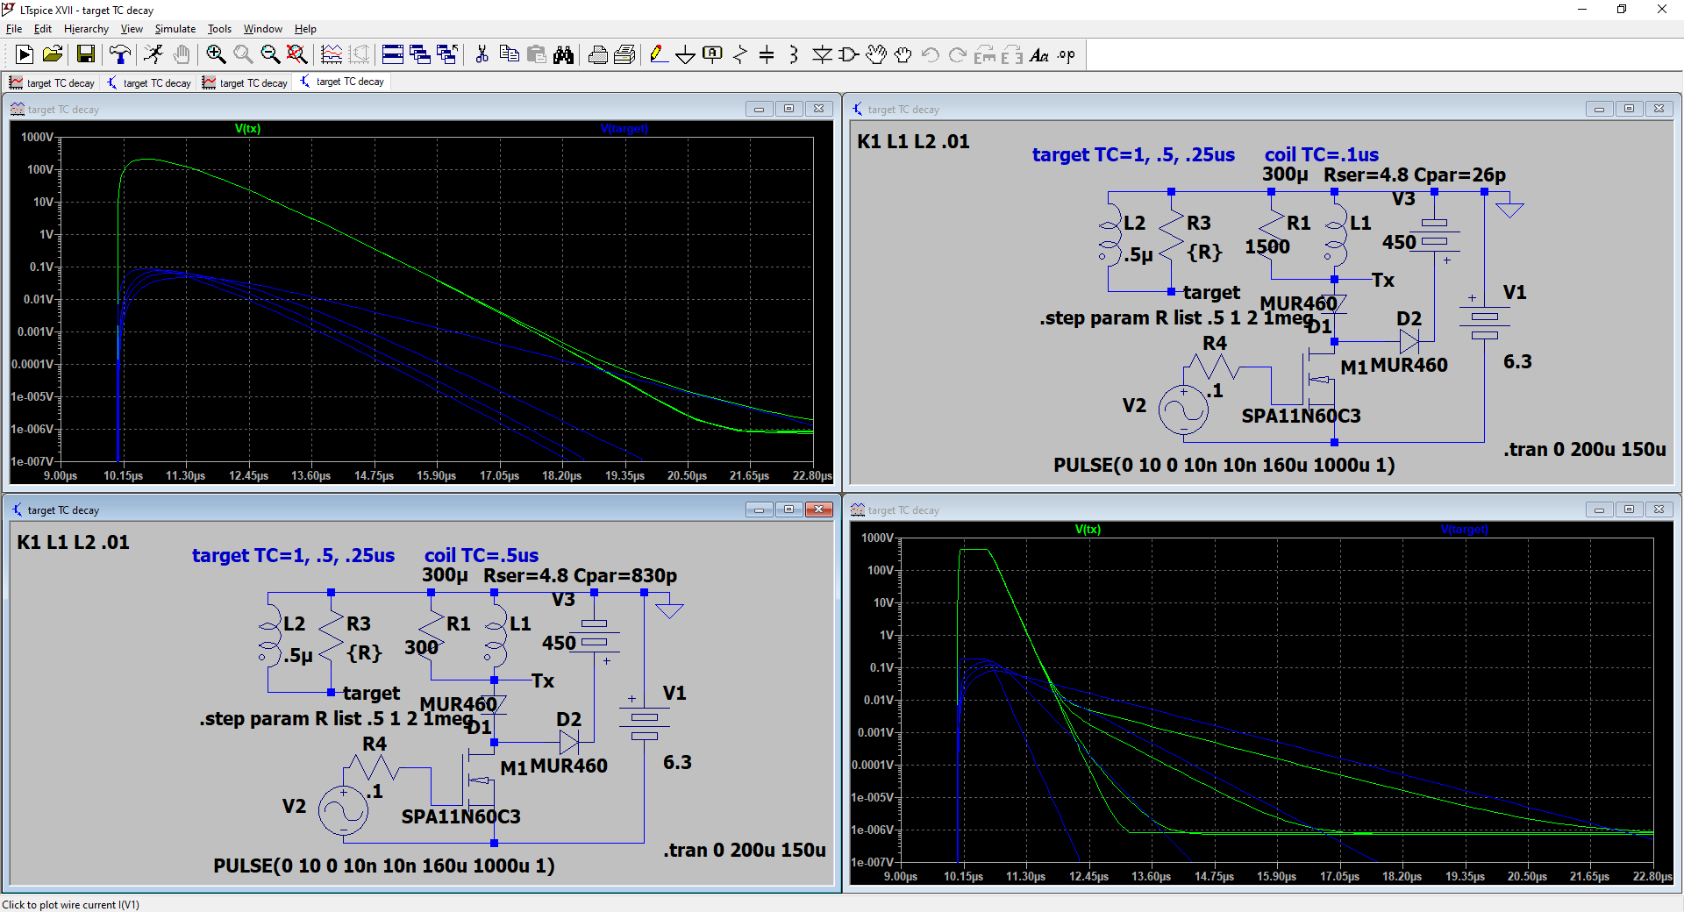This screenshot has height=912, width=1684.
Task: Select the Inductor placement tool
Action: pos(794,55)
